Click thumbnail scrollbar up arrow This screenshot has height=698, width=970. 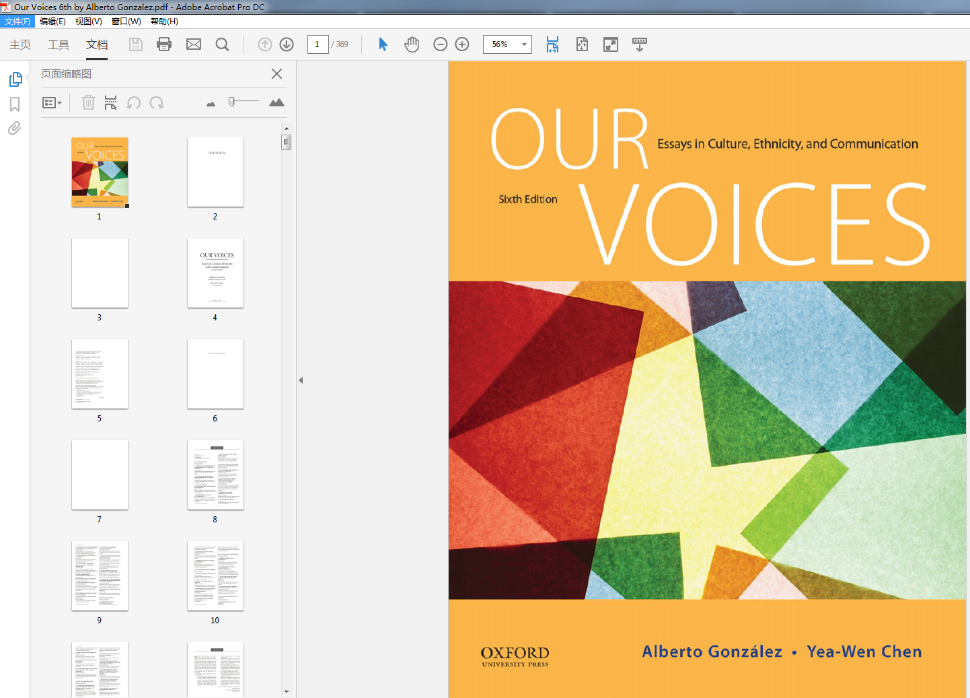[287, 128]
